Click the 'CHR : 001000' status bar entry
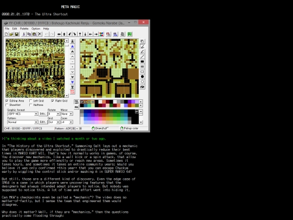Screen dimensions: 293x220 tap(23, 129)
